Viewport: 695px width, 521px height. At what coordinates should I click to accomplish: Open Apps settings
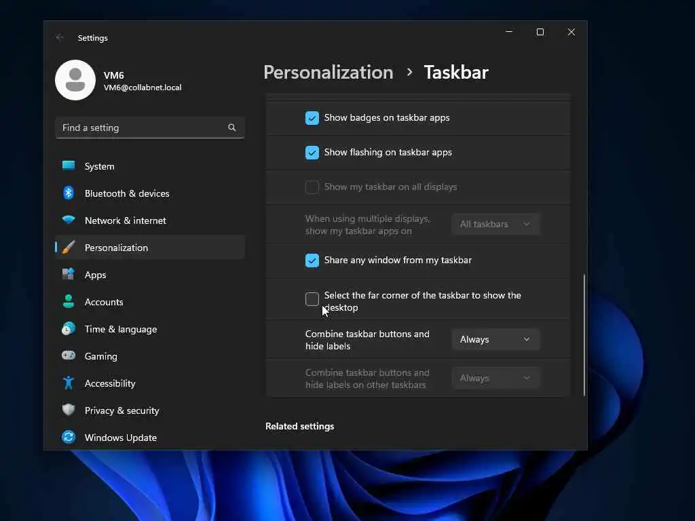(150, 274)
